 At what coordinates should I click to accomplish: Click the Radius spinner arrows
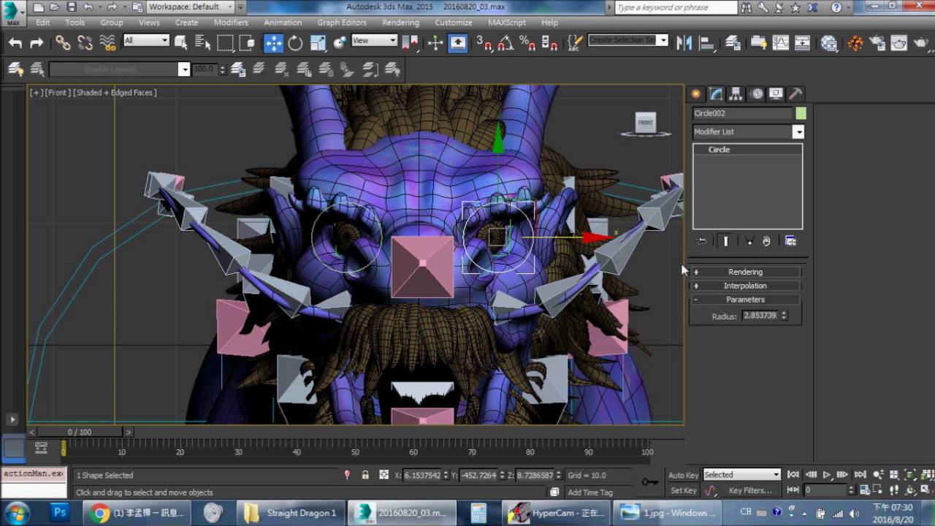coord(784,316)
